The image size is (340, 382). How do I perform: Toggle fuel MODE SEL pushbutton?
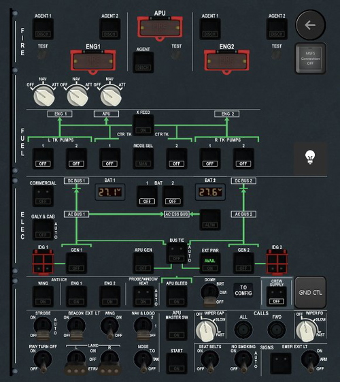pyautogui.click(x=143, y=159)
